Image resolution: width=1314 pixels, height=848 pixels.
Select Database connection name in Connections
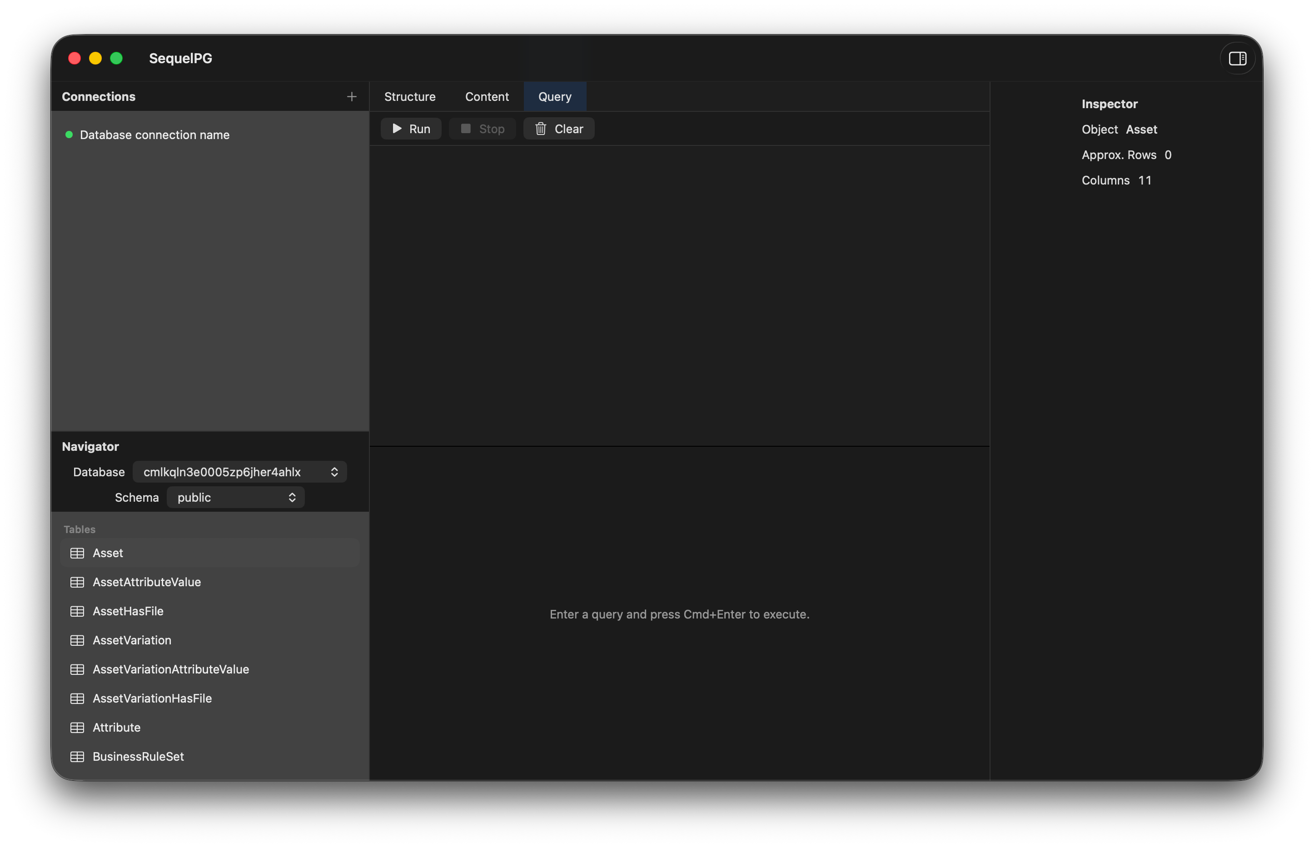pos(154,135)
